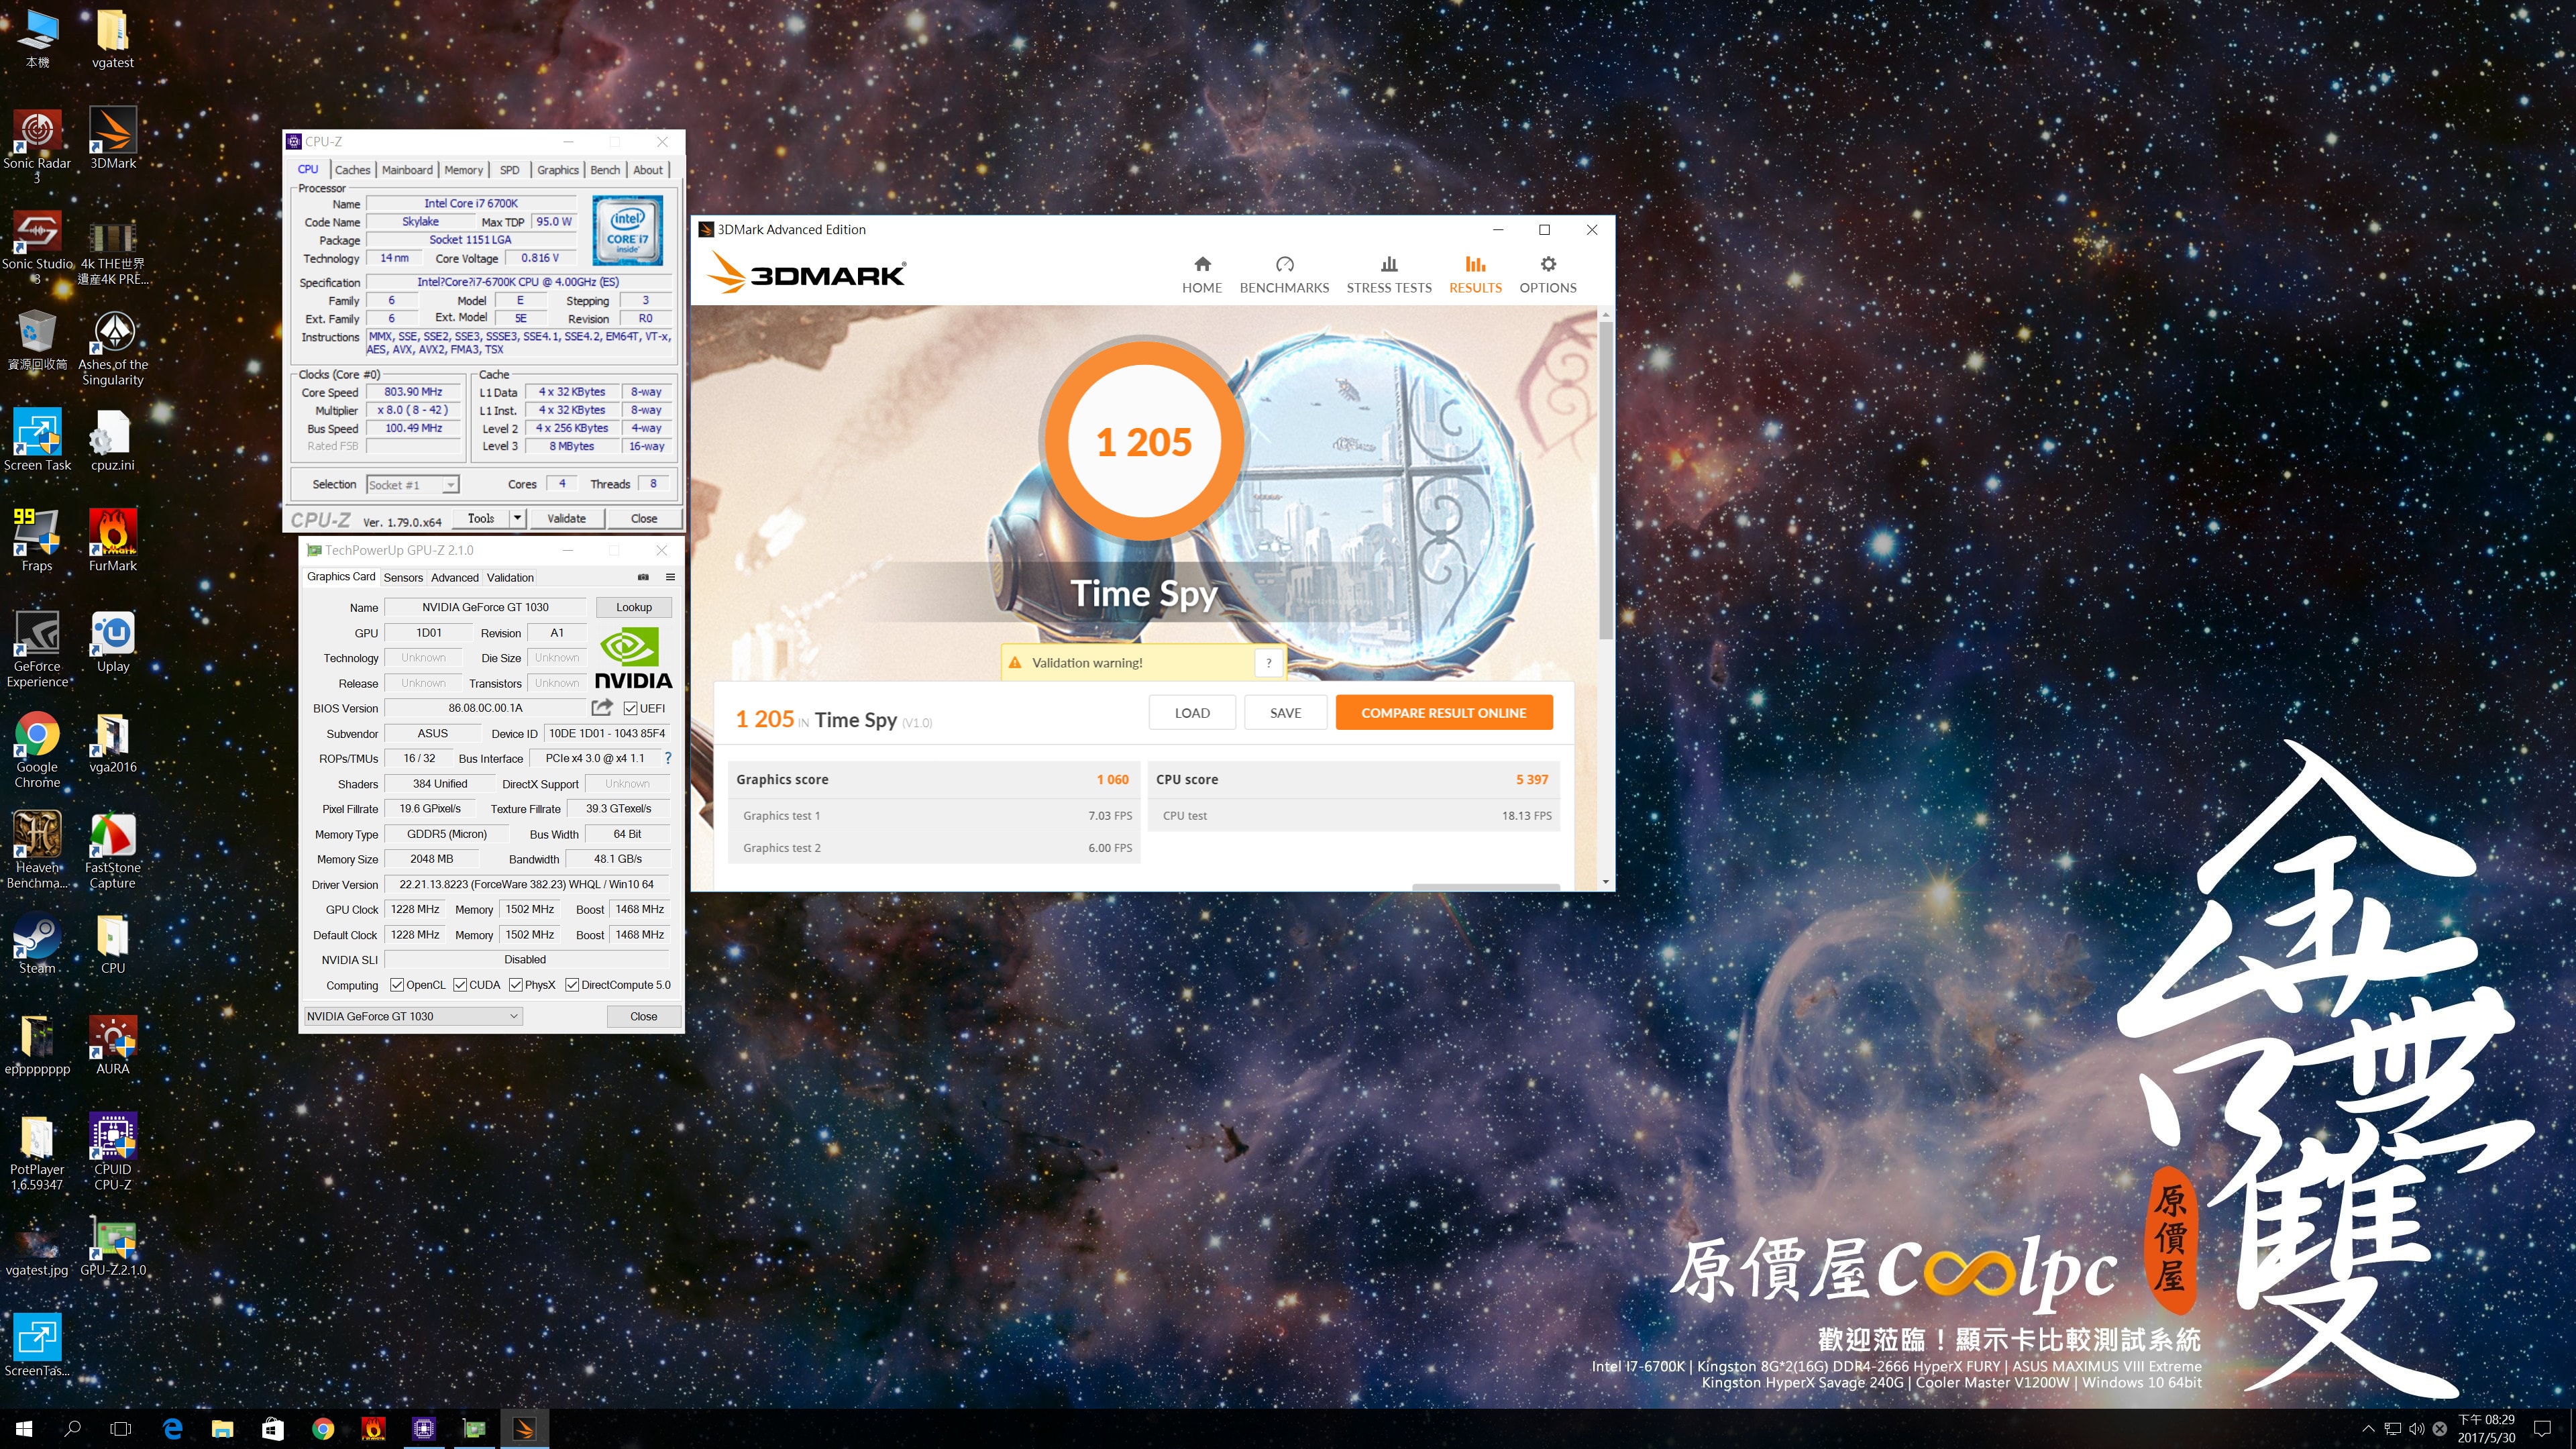The image size is (2576, 1449).
Task: Click GPU-Z BIOS share/export icon
Action: 602,708
